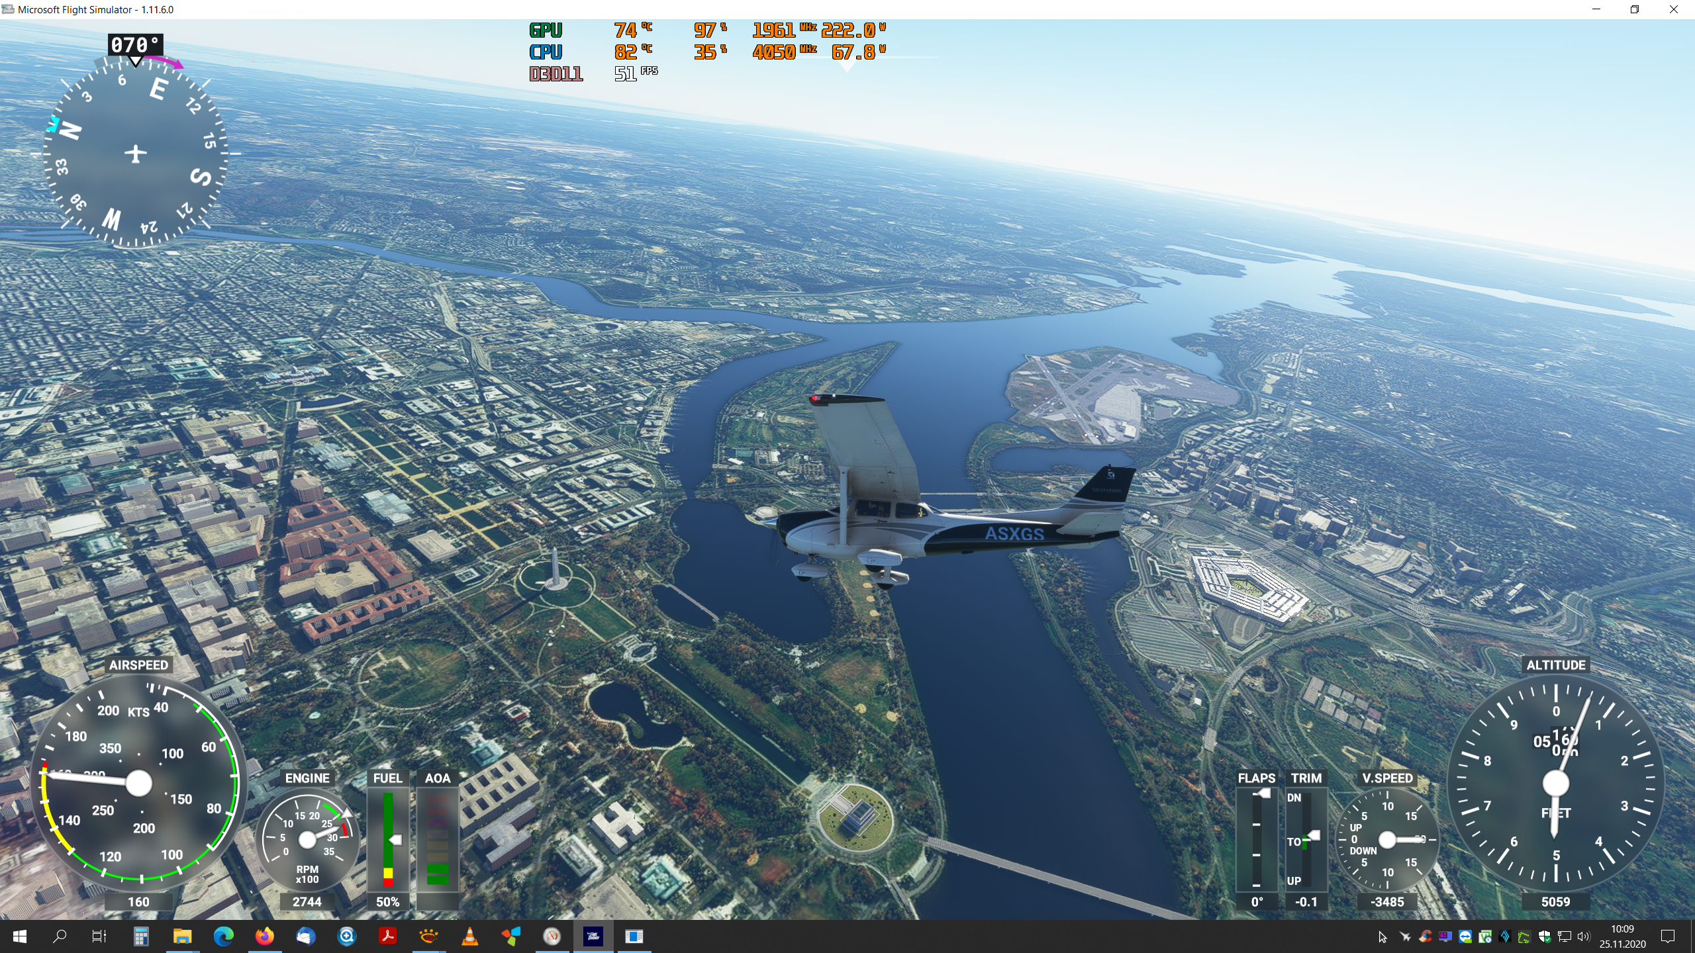Click the fuel level indicator marker

coord(395,840)
